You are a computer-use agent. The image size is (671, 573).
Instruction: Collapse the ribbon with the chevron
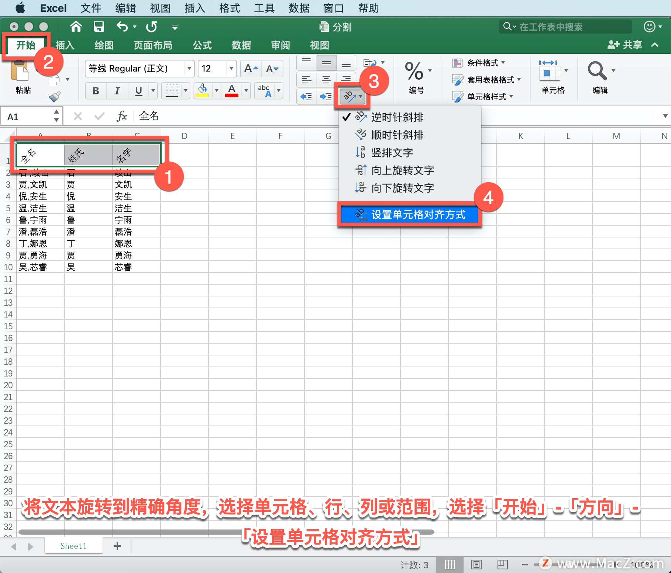655,45
